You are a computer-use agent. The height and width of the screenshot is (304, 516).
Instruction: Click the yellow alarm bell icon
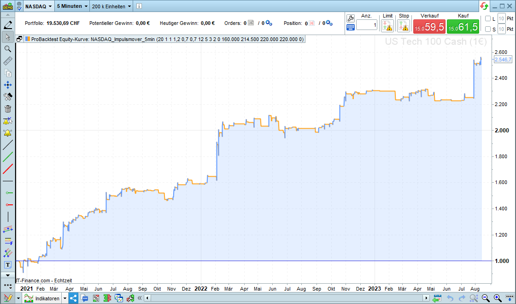(x=7, y=133)
